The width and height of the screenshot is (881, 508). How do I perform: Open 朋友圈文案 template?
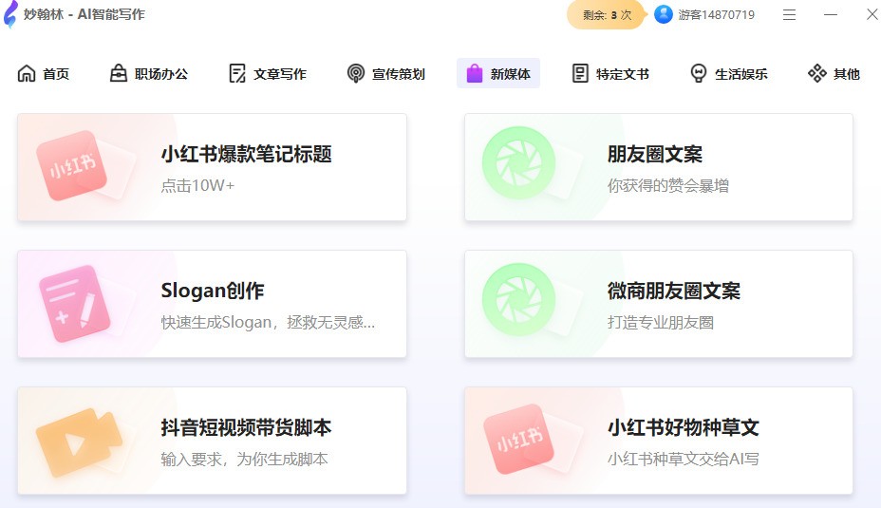(x=659, y=167)
